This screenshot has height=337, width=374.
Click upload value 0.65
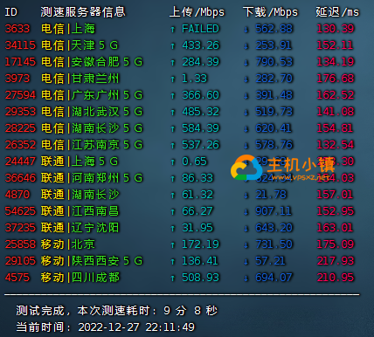click(x=194, y=162)
